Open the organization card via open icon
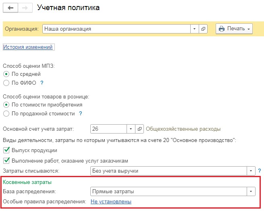The height and width of the screenshot is (211, 264). (x=203, y=29)
